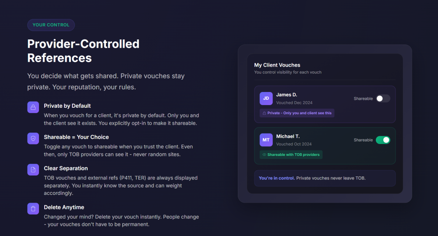Viewport: 438px width, 236px height.
Task: Click the Provider-Controlled References heading
Action: pyautogui.click(x=83, y=51)
